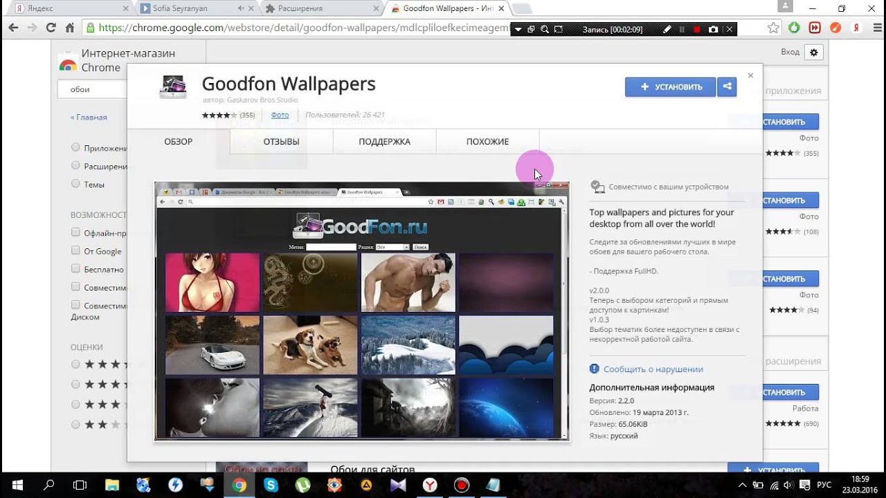Open the recorder toolbar dropdown arrow
The image size is (886, 498).
(518, 30)
